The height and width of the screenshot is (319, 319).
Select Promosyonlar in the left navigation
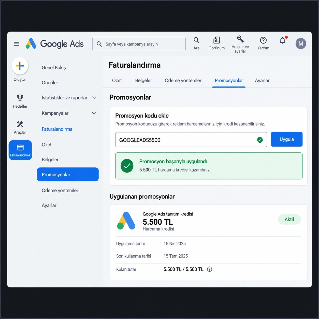coord(68,175)
